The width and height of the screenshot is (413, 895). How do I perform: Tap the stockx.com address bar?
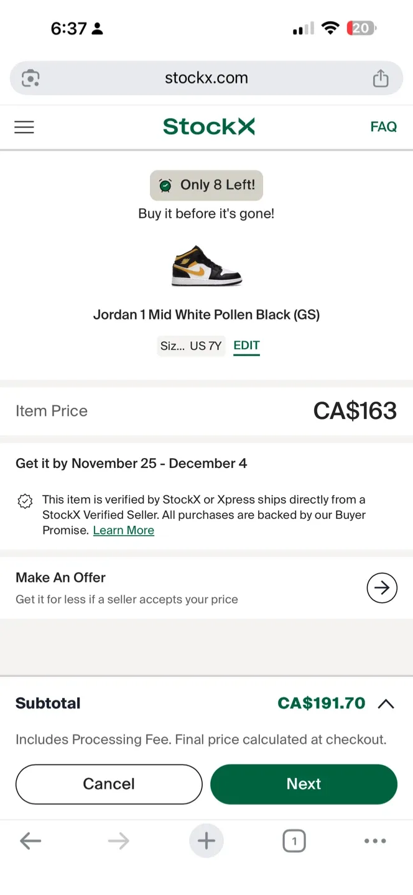206,78
